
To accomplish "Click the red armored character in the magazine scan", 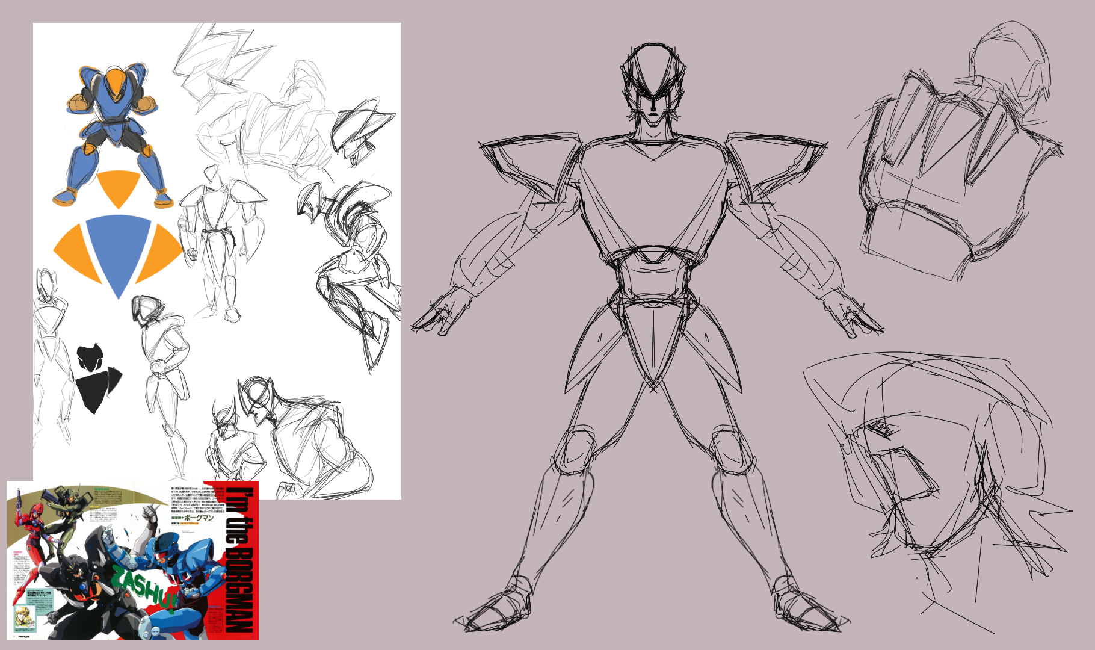I will (x=31, y=530).
